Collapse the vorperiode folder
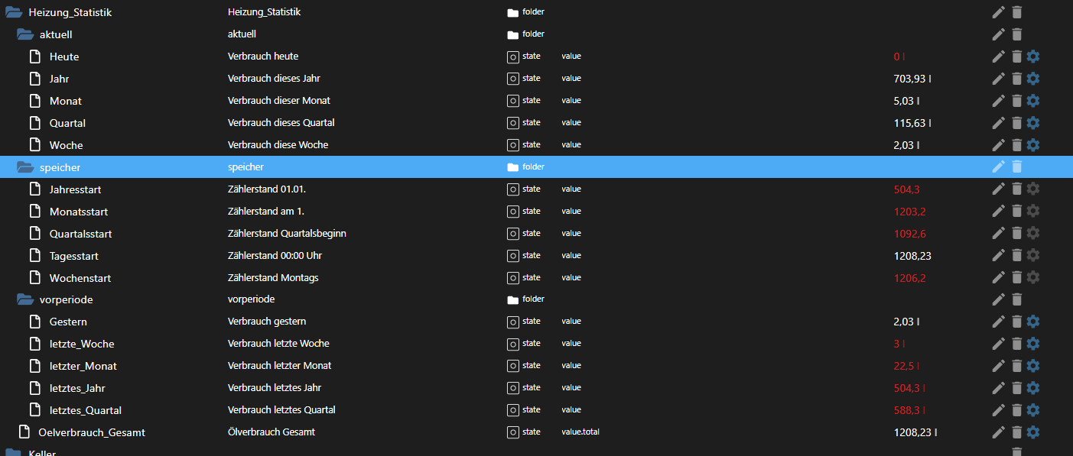 [25, 300]
